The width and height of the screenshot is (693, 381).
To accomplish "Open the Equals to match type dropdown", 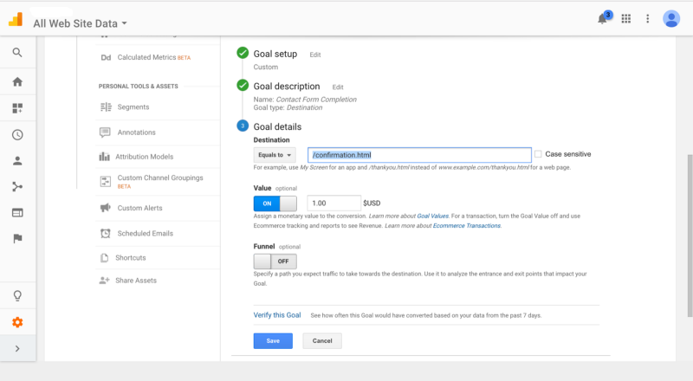I will pos(274,155).
